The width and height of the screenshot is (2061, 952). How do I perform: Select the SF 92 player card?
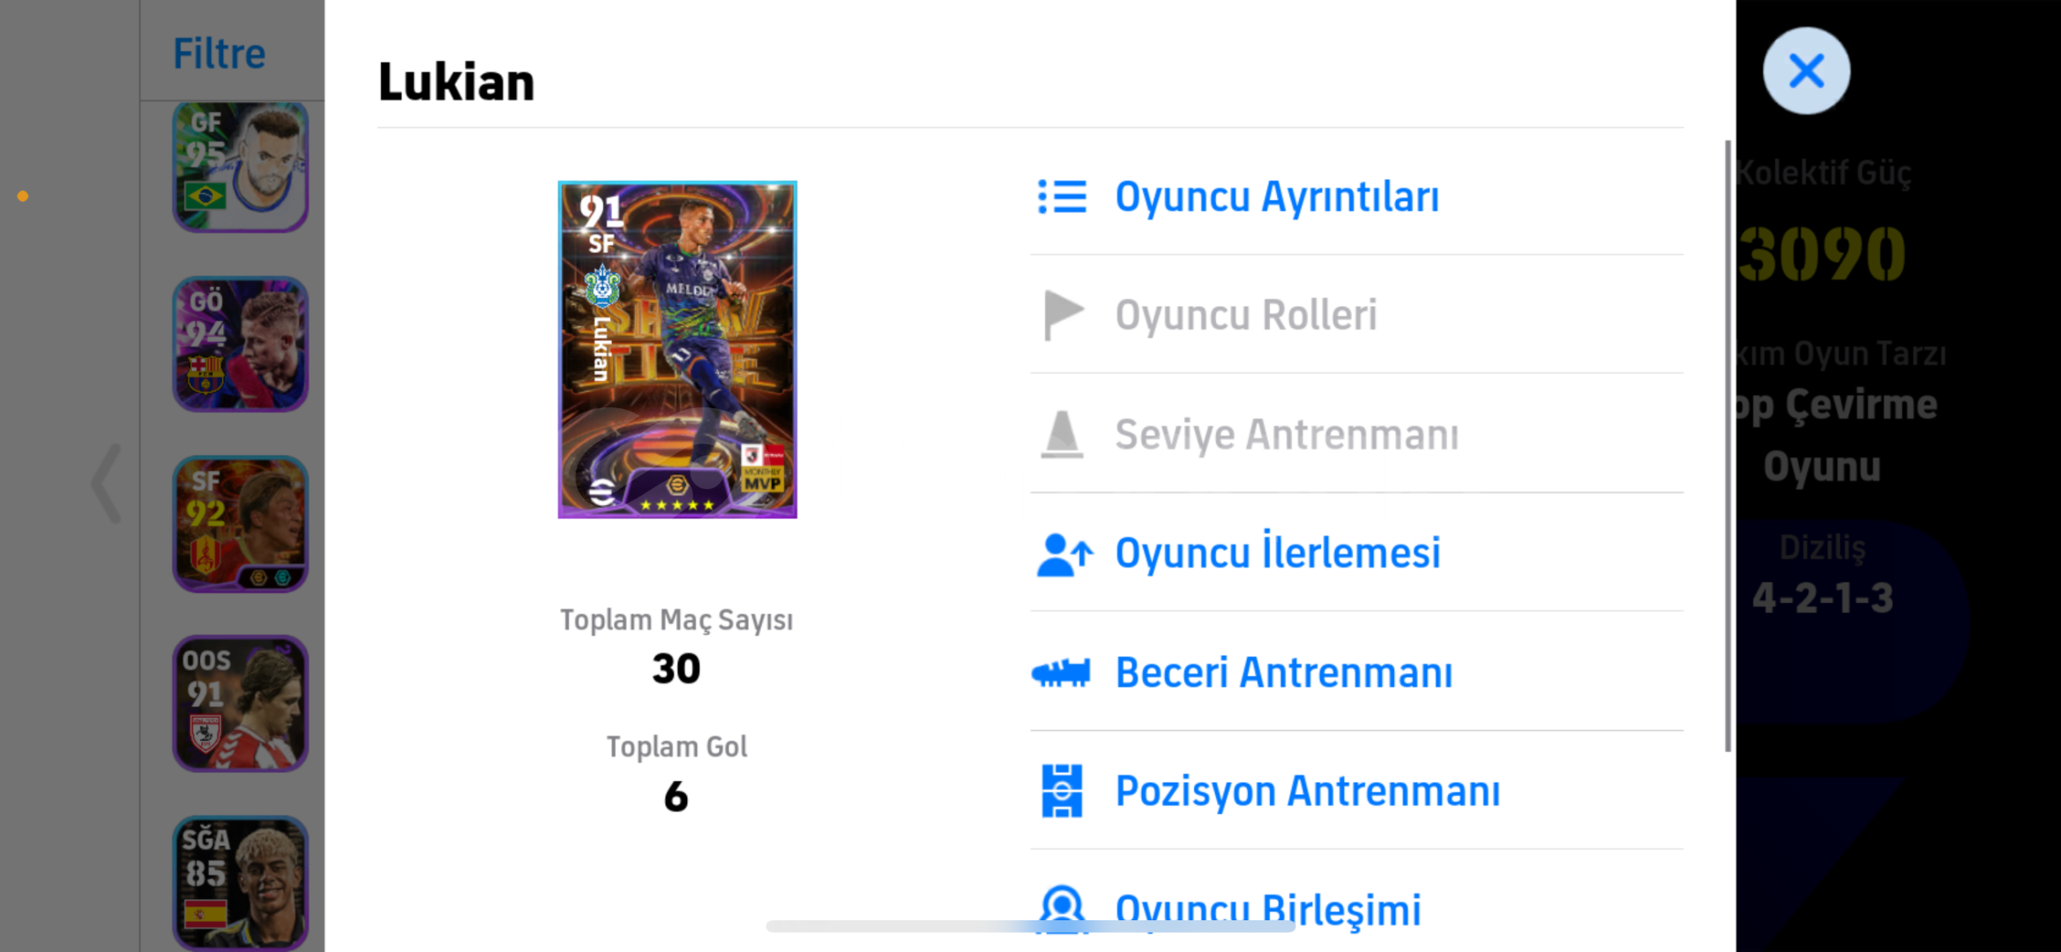(x=240, y=524)
